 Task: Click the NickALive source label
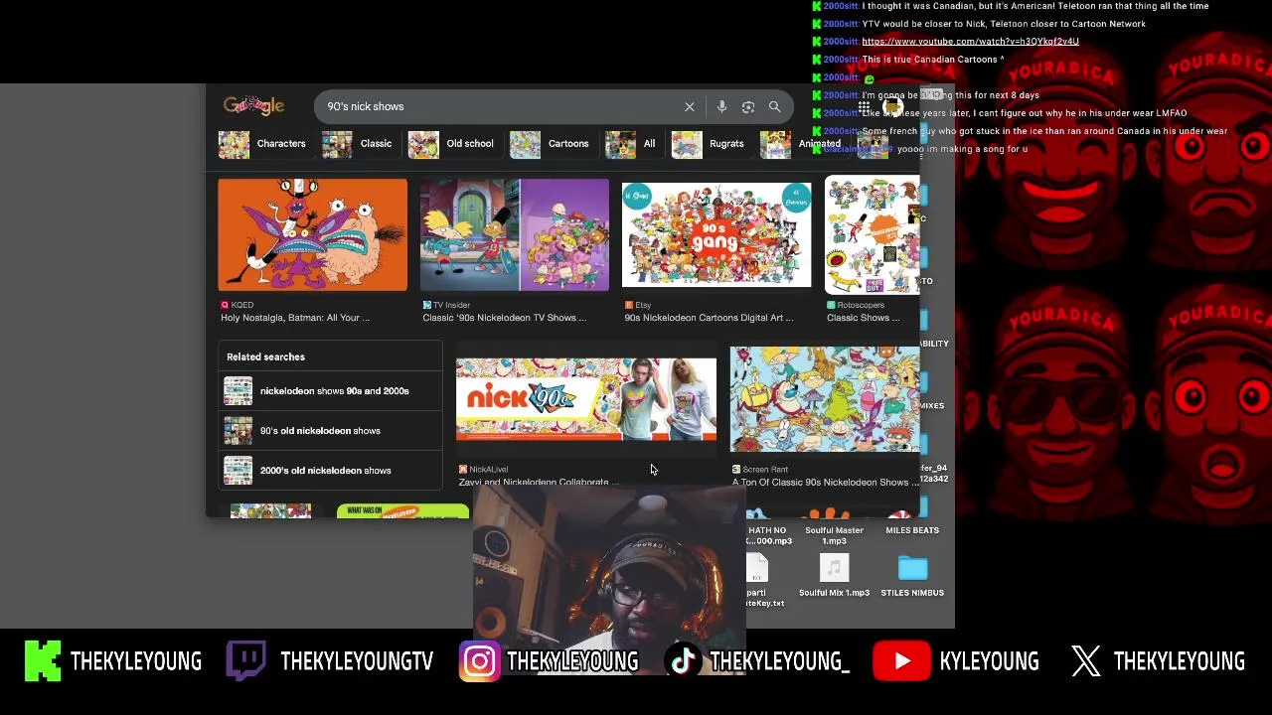483,469
